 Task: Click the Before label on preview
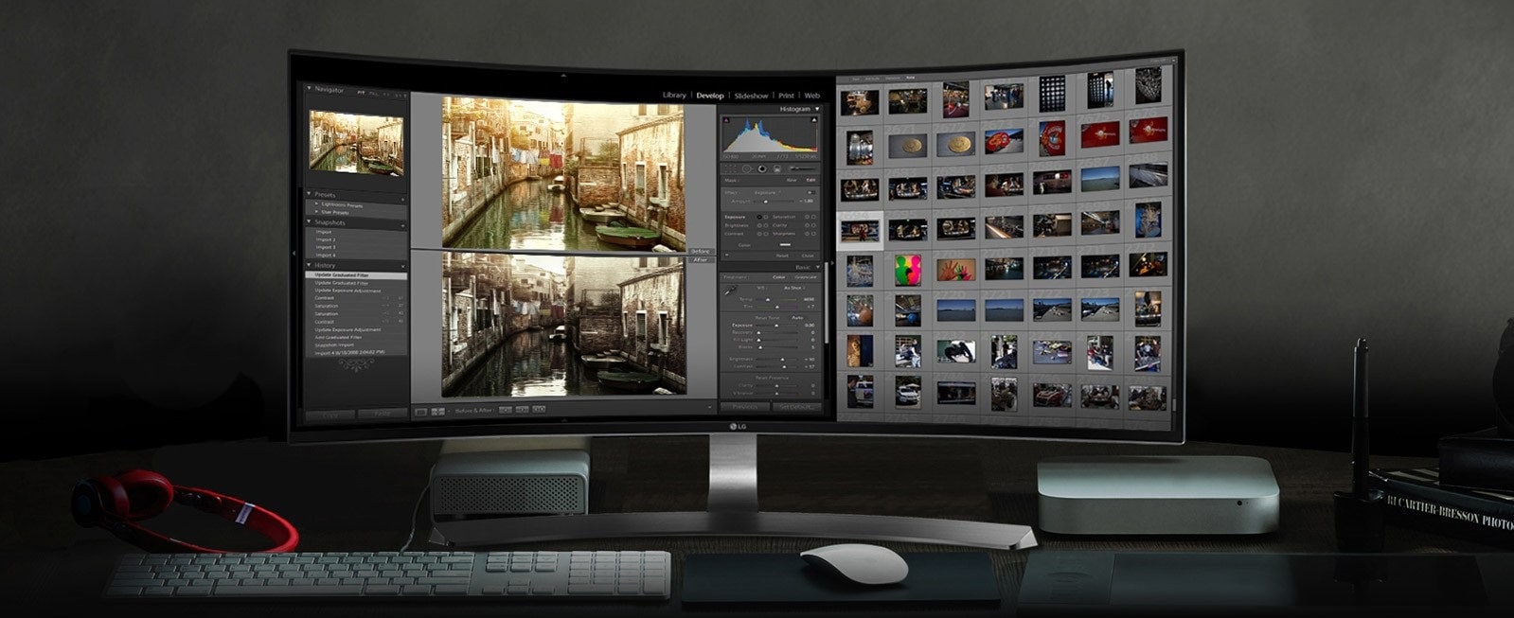point(701,251)
